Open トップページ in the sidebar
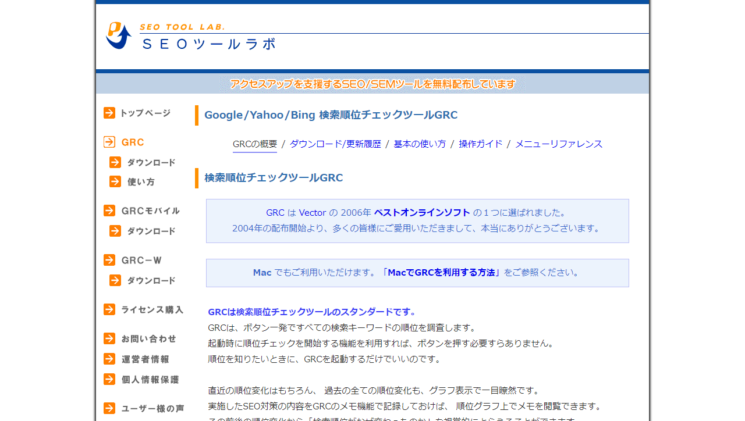The width and height of the screenshot is (745, 421). tap(146, 113)
